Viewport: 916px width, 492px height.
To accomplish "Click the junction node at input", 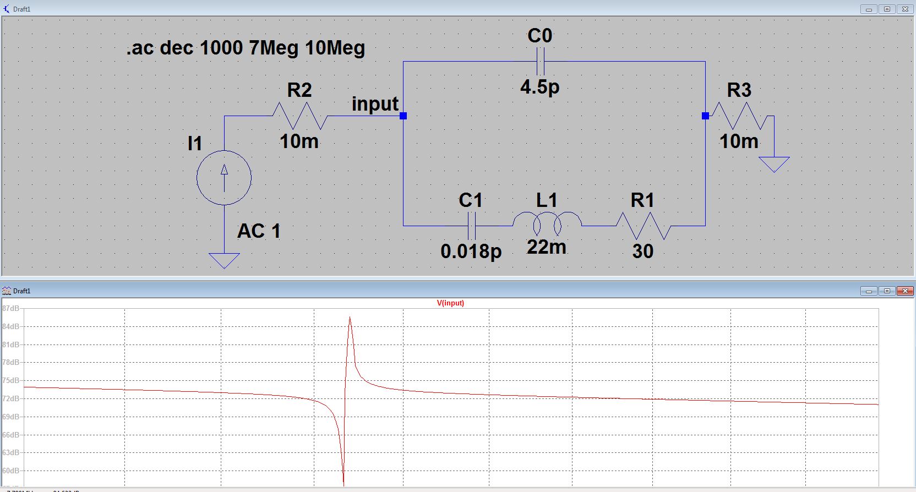I will pos(404,116).
